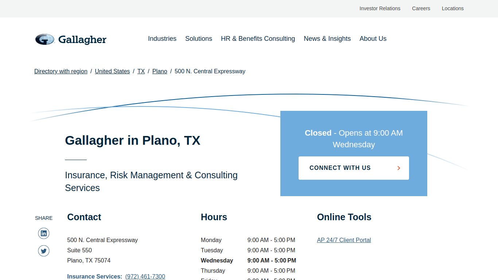Open the Careers link
This screenshot has width=498, height=280.
point(421,8)
